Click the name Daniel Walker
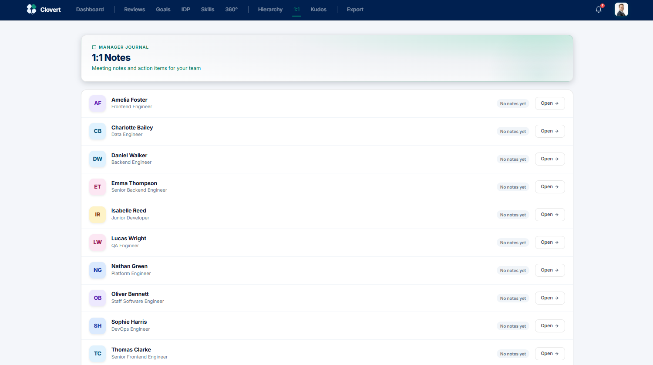The width and height of the screenshot is (653, 365). coord(129,156)
